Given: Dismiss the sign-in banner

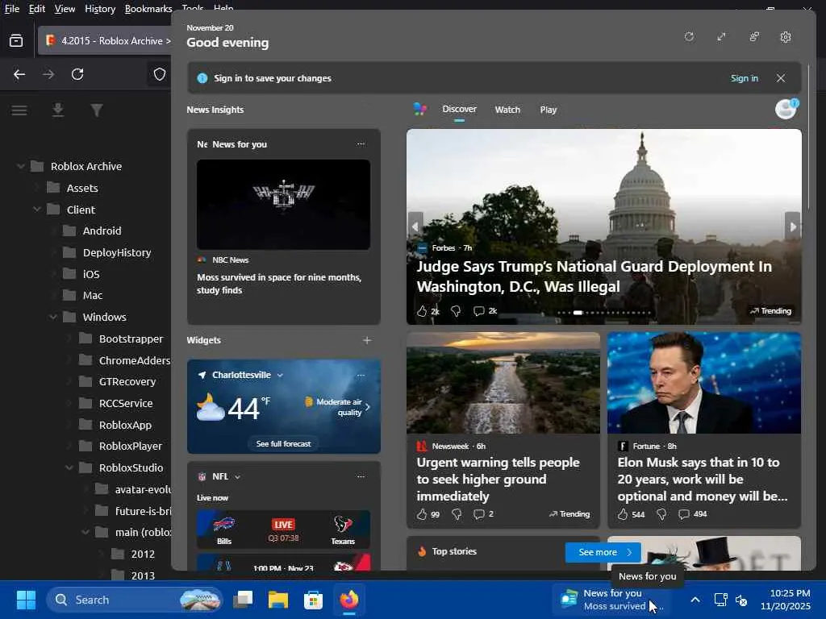Looking at the screenshot, I should tap(781, 78).
